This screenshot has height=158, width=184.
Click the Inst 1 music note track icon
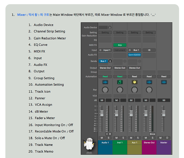120,82
